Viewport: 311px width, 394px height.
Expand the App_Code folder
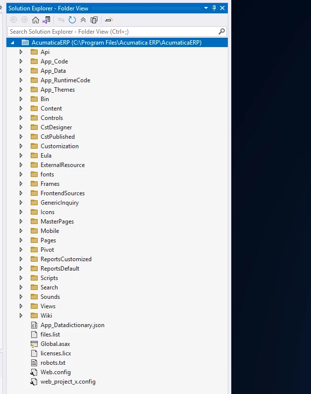(x=21, y=61)
